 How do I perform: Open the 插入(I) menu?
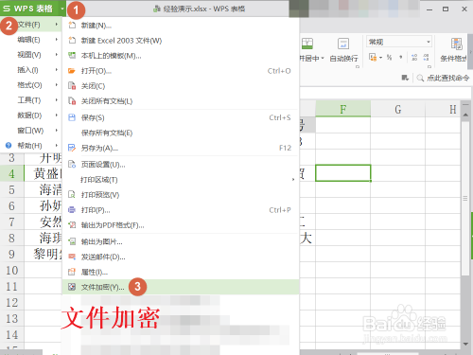click(31, 70)
